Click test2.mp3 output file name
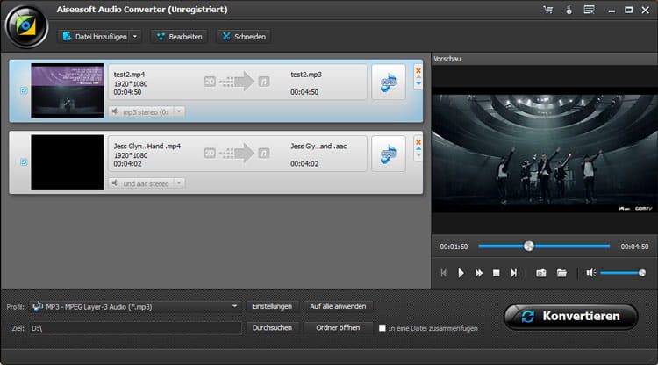658x365 pixels. point(306,75)
